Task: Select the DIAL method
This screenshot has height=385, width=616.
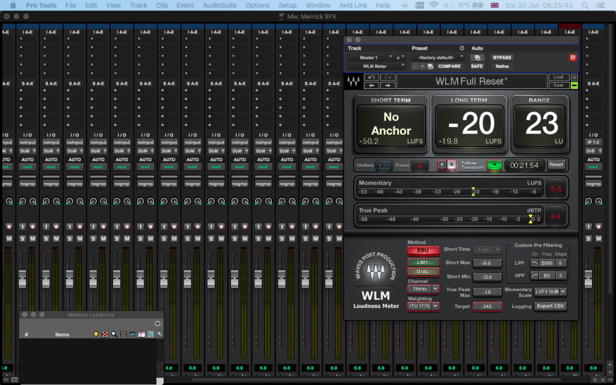Action: 423,271
